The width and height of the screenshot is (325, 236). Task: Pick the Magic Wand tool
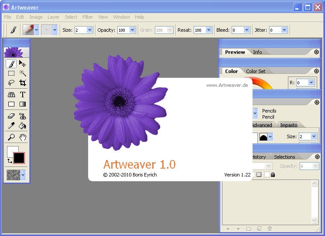tap(22, 73)
